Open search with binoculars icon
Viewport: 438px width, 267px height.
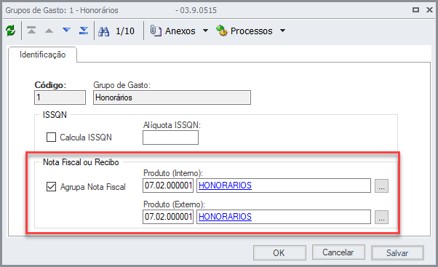(103, 31)
